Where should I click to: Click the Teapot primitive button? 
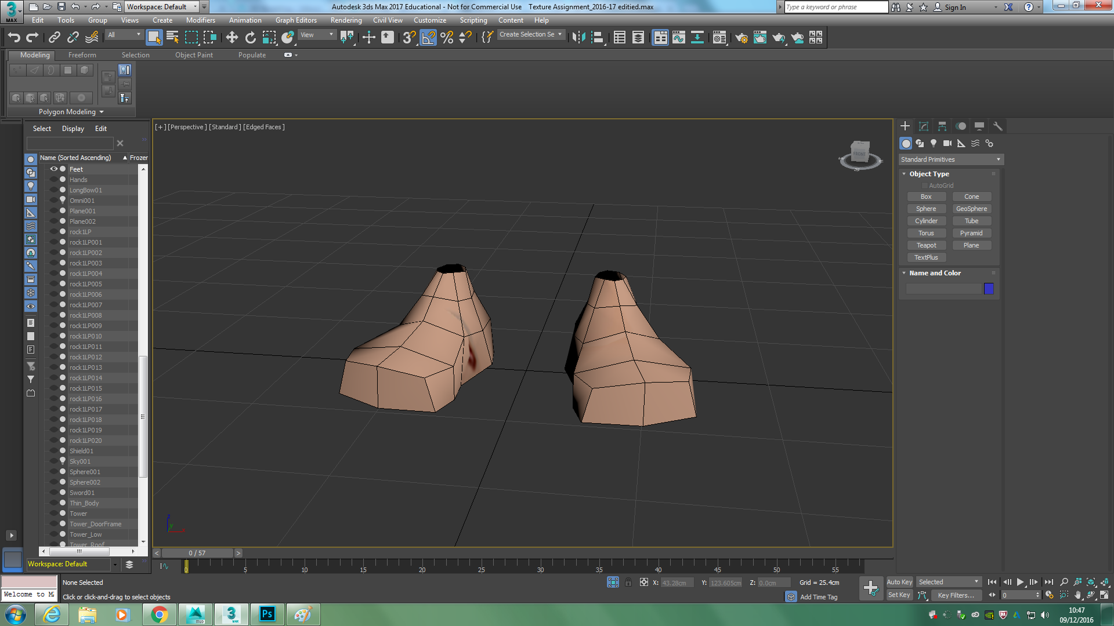tap(926, 245)
